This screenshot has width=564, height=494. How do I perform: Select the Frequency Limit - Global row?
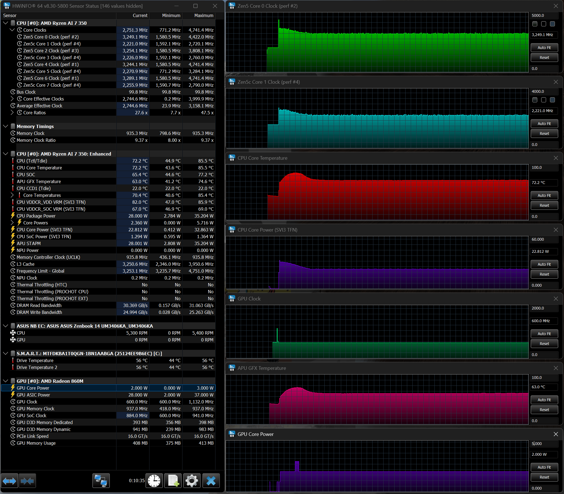click(x=108, y=271)
